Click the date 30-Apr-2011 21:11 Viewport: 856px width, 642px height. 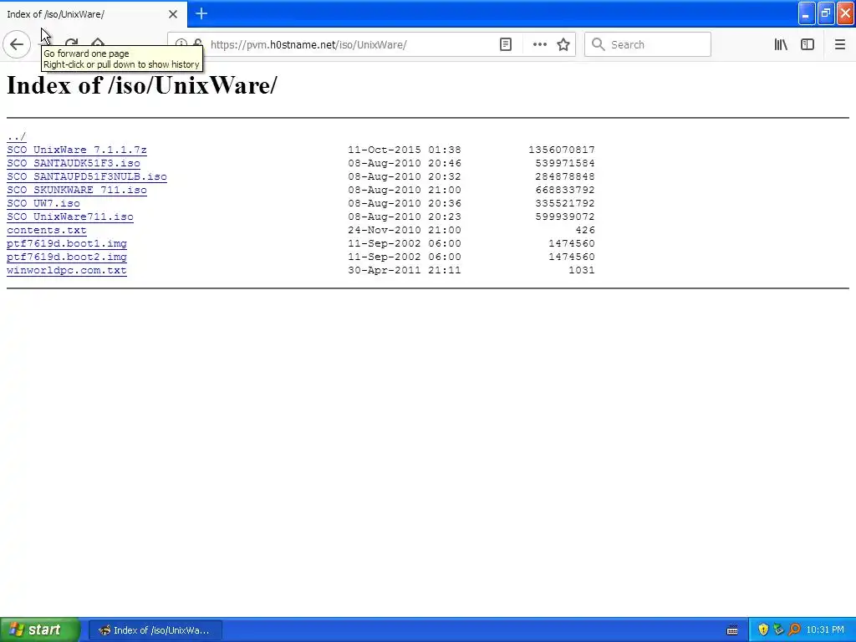tap(405, 270)
